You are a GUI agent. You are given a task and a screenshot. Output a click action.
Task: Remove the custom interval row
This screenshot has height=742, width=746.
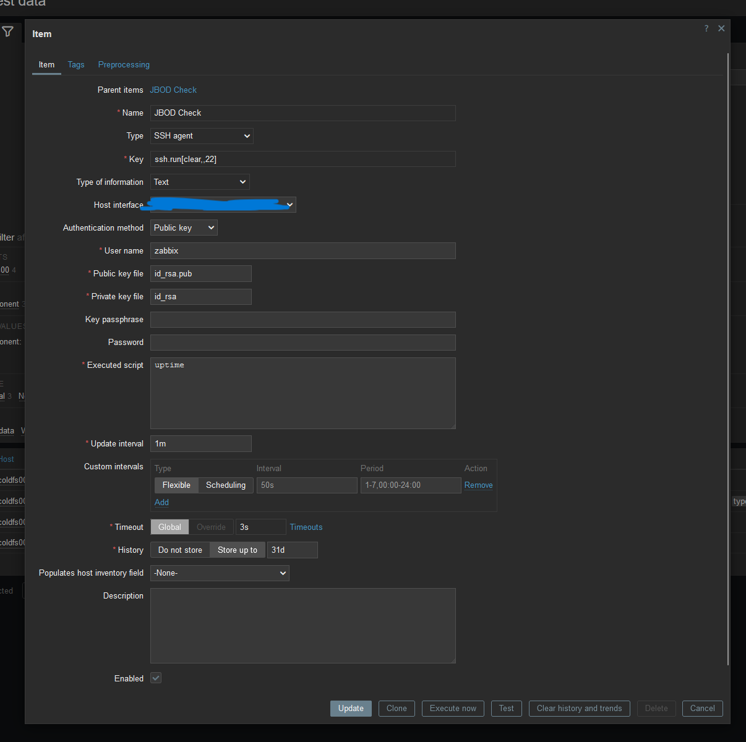tap(478, 485)
